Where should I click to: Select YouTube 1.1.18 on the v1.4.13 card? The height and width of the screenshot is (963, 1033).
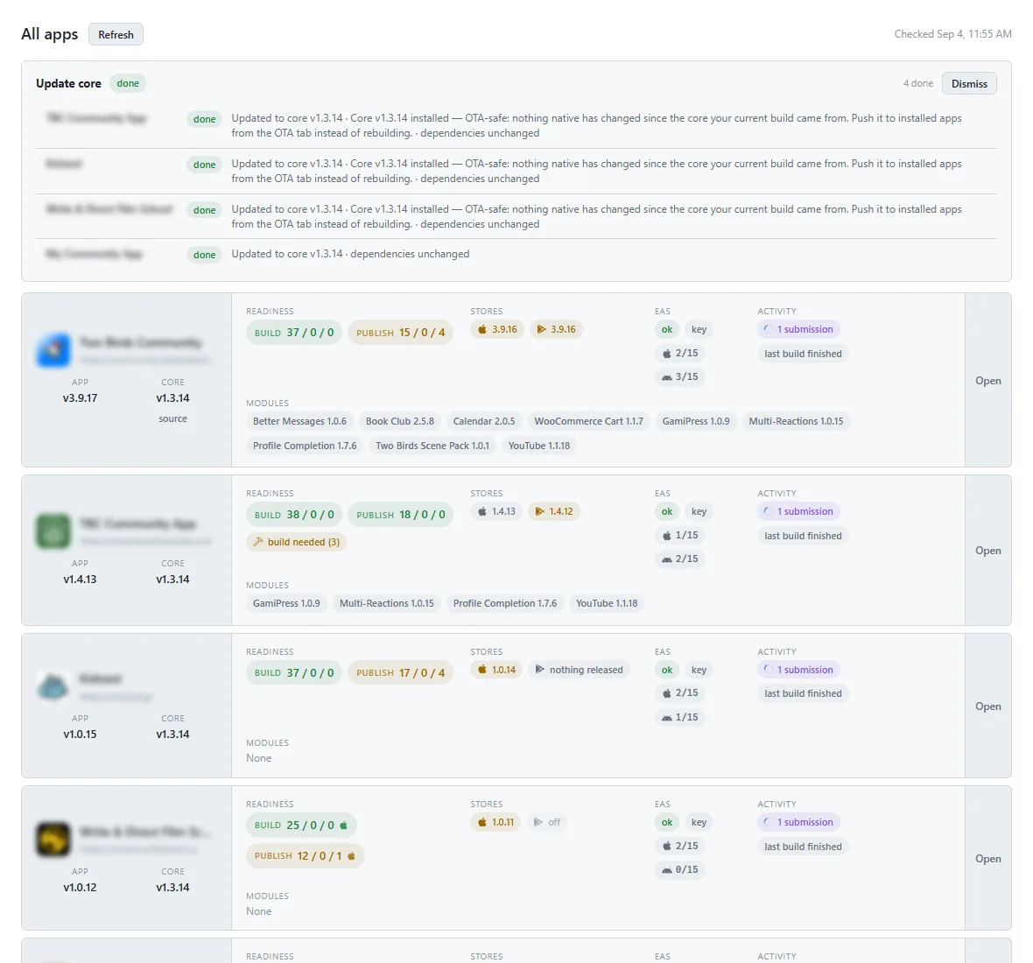[x=607, y=603]
